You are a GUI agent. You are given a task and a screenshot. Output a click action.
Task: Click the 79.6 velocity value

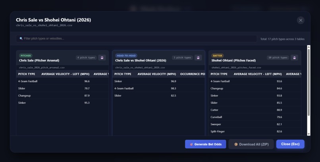280,117
